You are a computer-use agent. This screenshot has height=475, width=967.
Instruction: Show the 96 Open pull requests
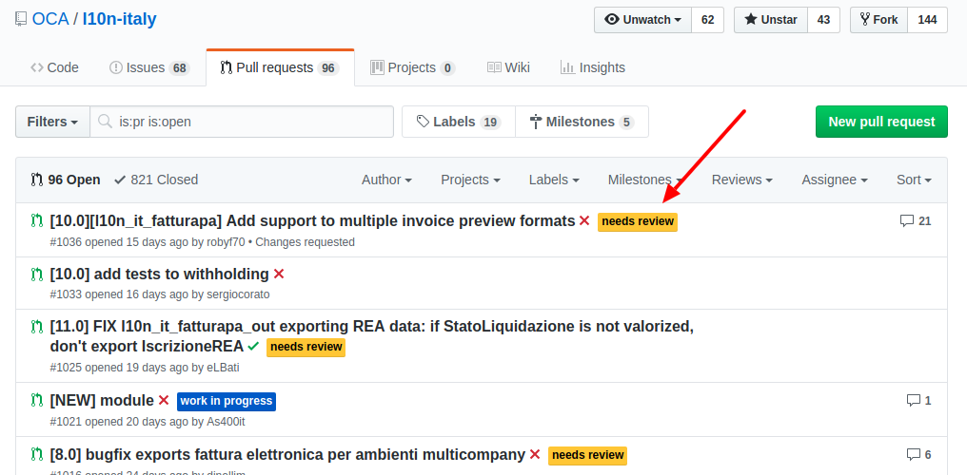(66, 180)
